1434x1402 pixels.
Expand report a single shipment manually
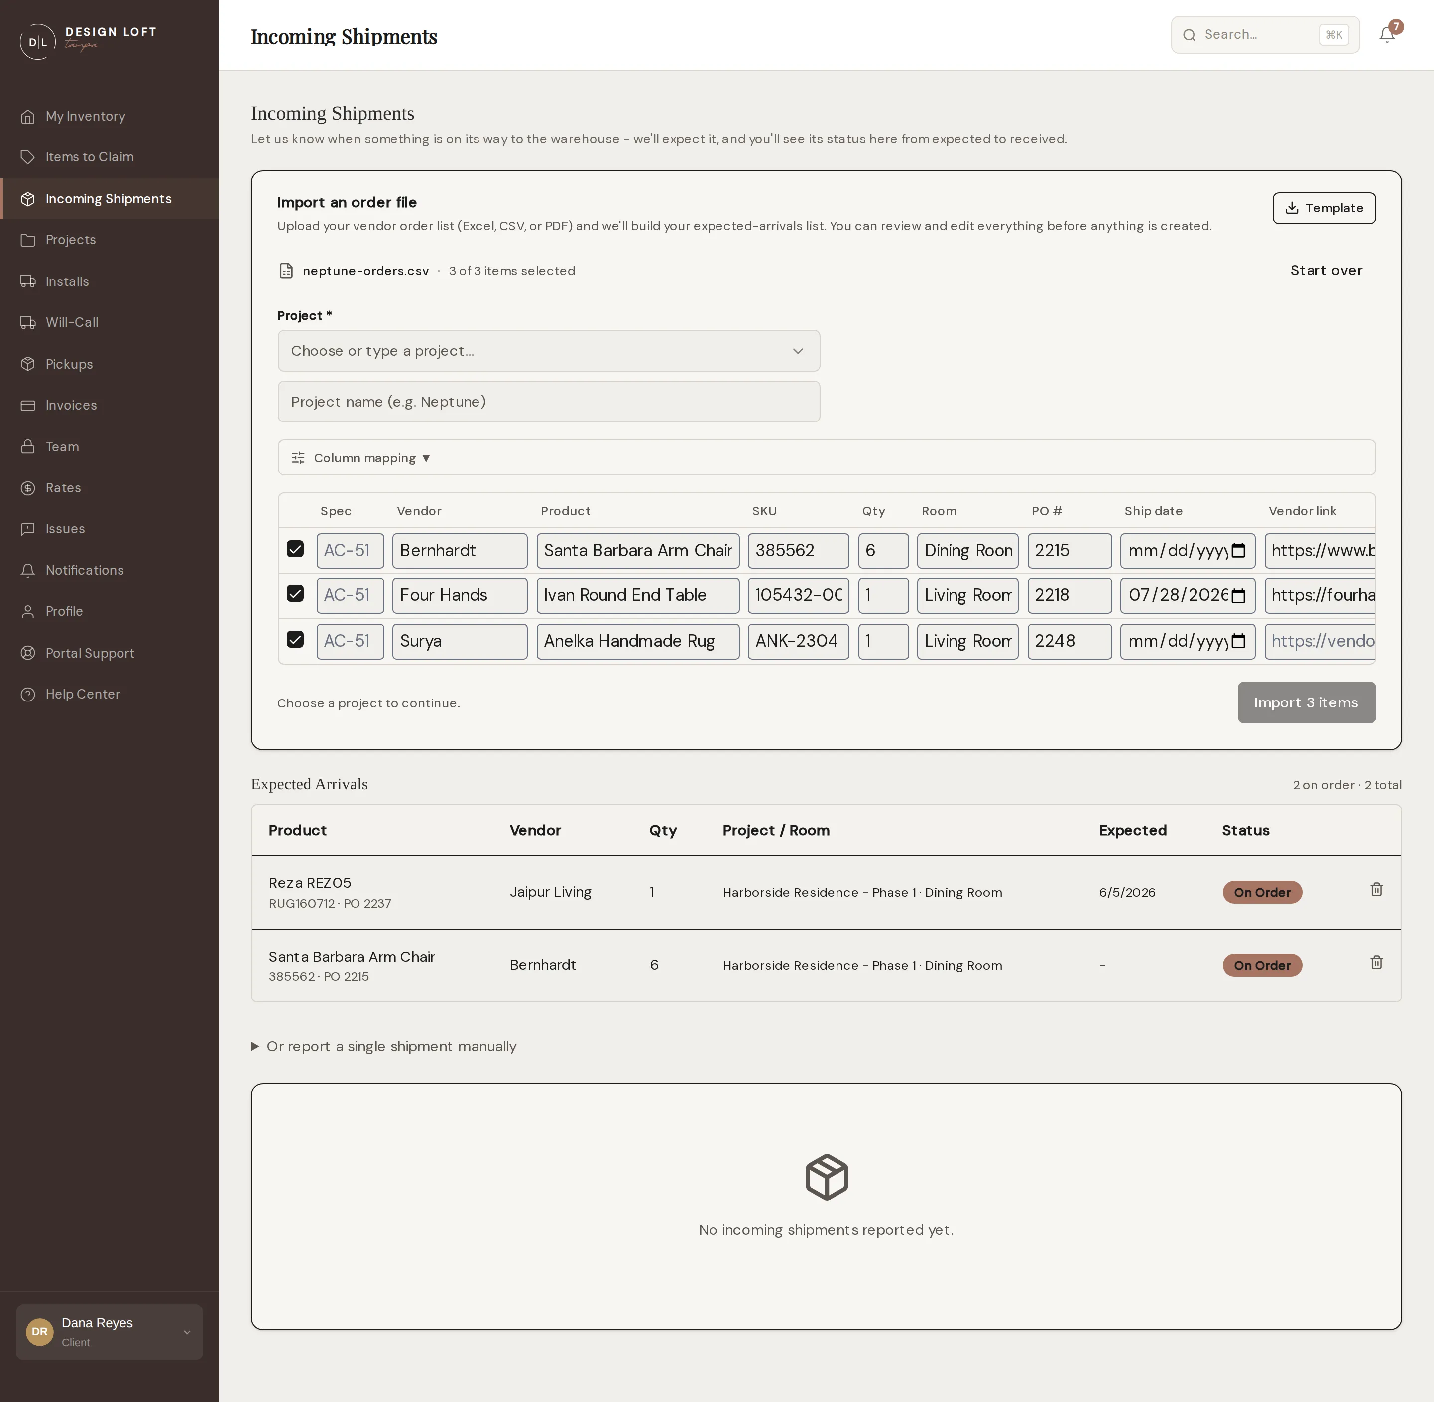383,1046
